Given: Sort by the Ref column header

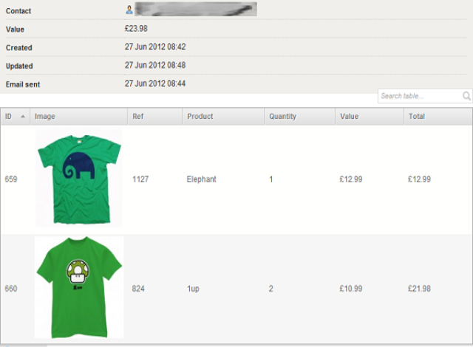Looking at the screenshot, I should coord(137,117).
